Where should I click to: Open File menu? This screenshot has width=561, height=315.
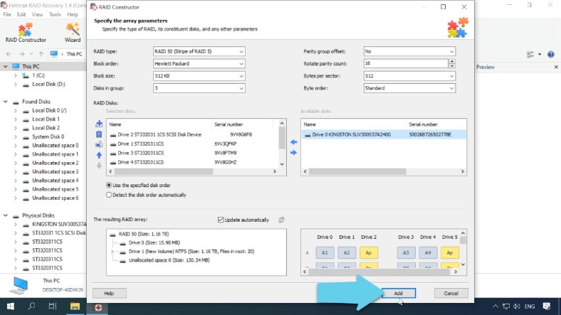click(x=7, y=15)
